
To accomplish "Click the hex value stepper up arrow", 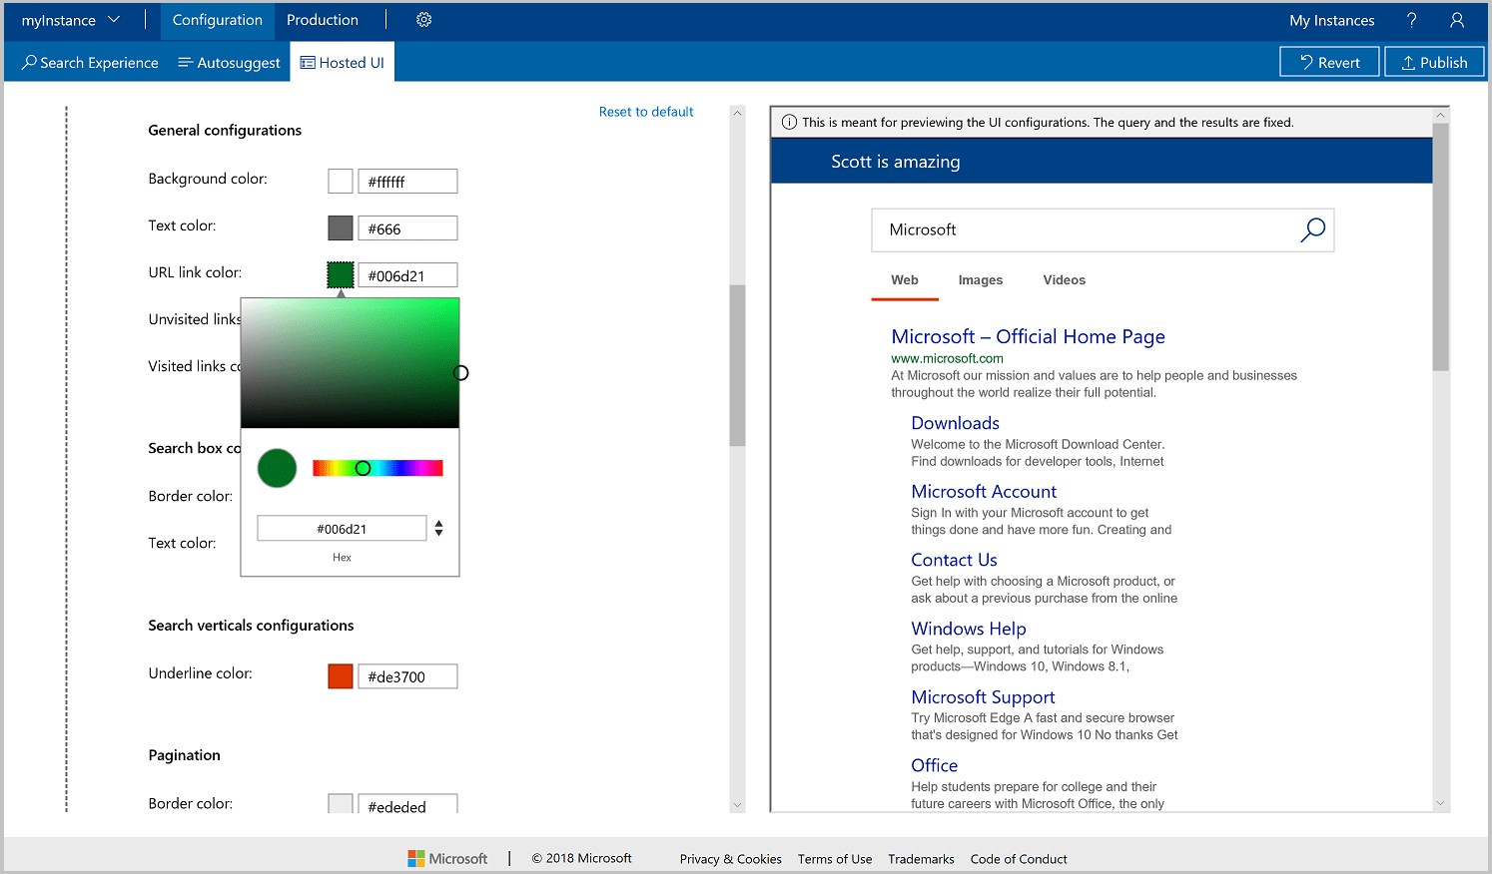I will click(x=438, y=523).
